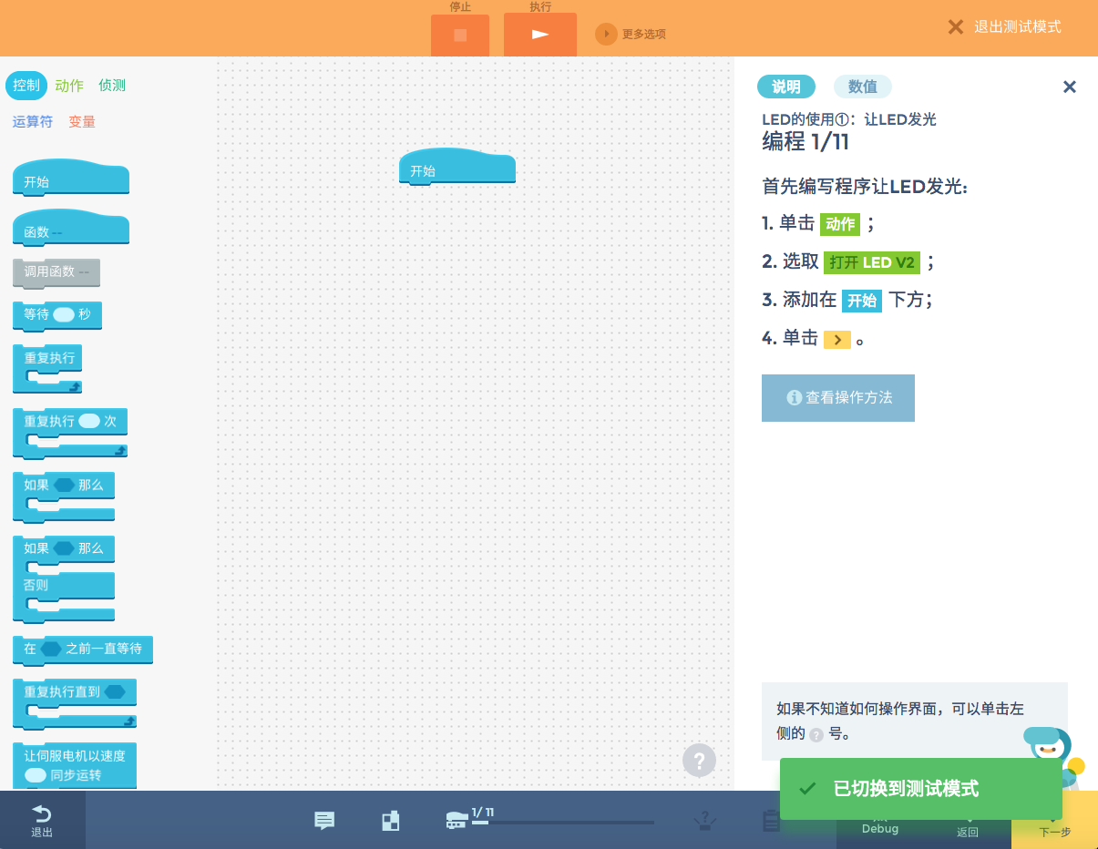The width and height of the screenshot is (1098, 849).
Task: Click the execute (执行) run button
Action: tap(539, 35)
